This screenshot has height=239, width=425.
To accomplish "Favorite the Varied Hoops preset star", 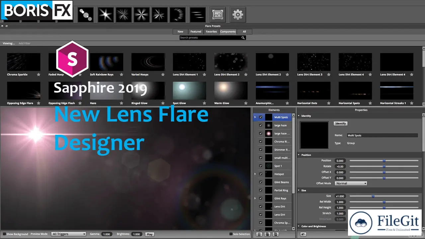I will (x=163, y=75).
